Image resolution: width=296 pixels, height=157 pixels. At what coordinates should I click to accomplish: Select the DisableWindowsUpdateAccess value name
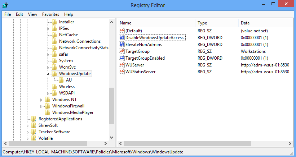point(154,38)
